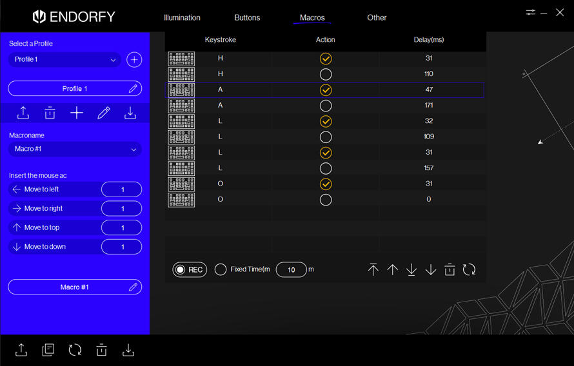The width and height of the screenshot is (574, 366).
Task: Move selected keystroke up one row
Action: coord(392,270)
